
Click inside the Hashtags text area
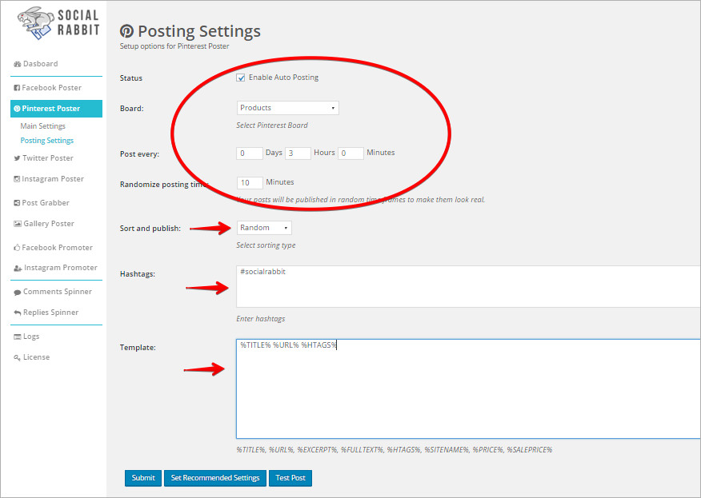click(x=468, y=287)
